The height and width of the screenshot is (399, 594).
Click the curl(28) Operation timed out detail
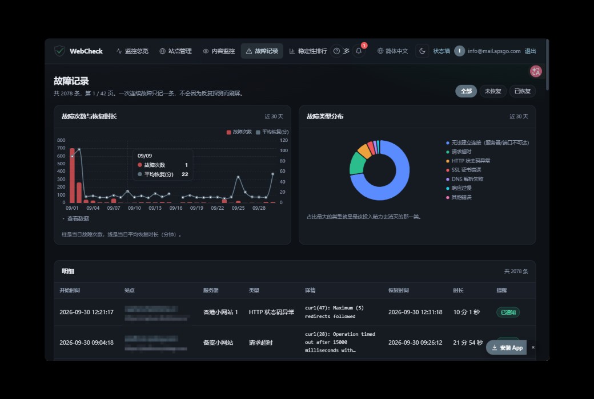[340, 342]
